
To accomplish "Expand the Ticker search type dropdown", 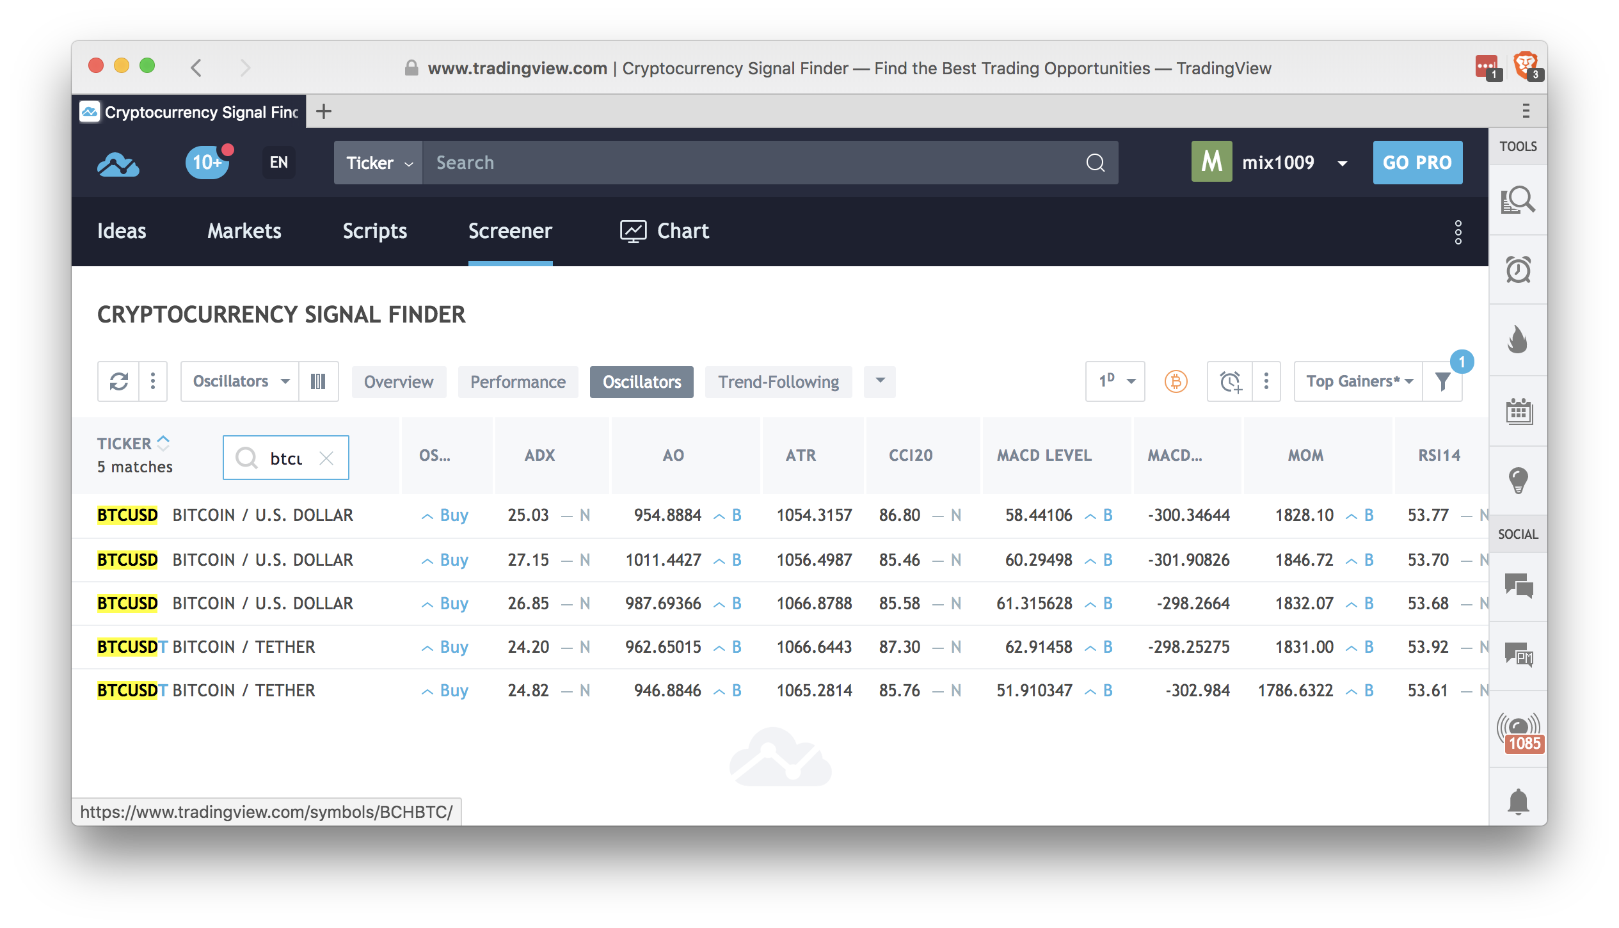I will tap(378, 163).
